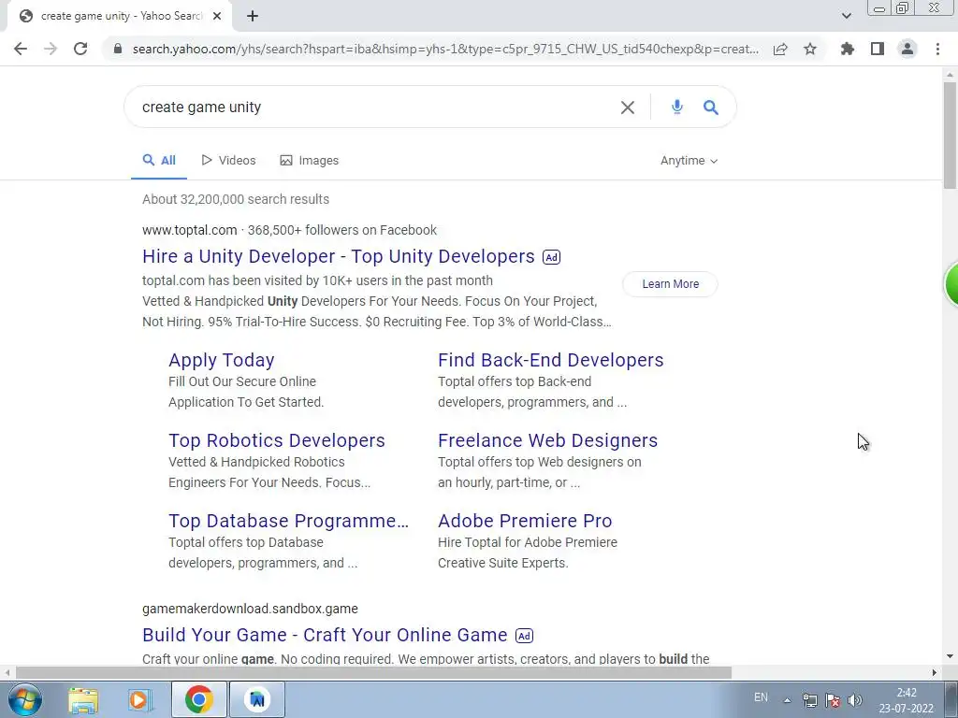Click the Chrome taskbar icon
The height and width of the screenshot is (718, 958).
198,699
